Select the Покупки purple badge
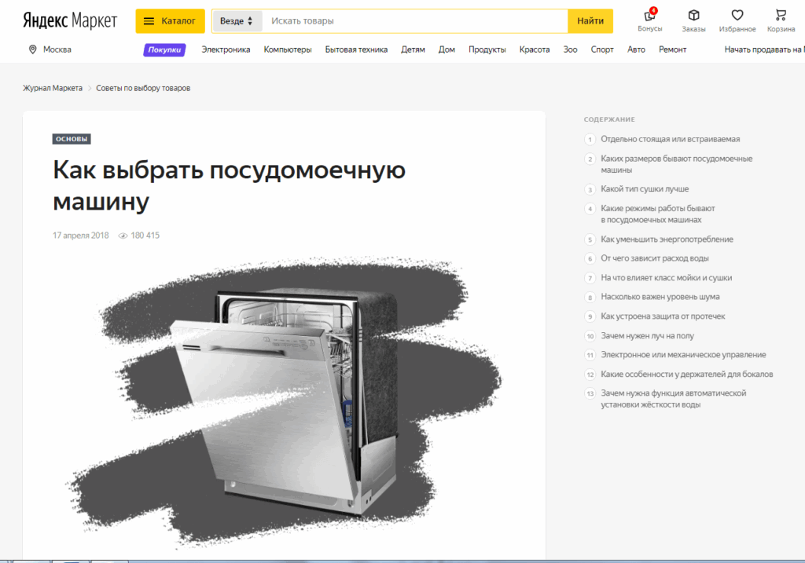Image resolution: width=805 pixels, height=563 pixels. [x=164, y=49]
